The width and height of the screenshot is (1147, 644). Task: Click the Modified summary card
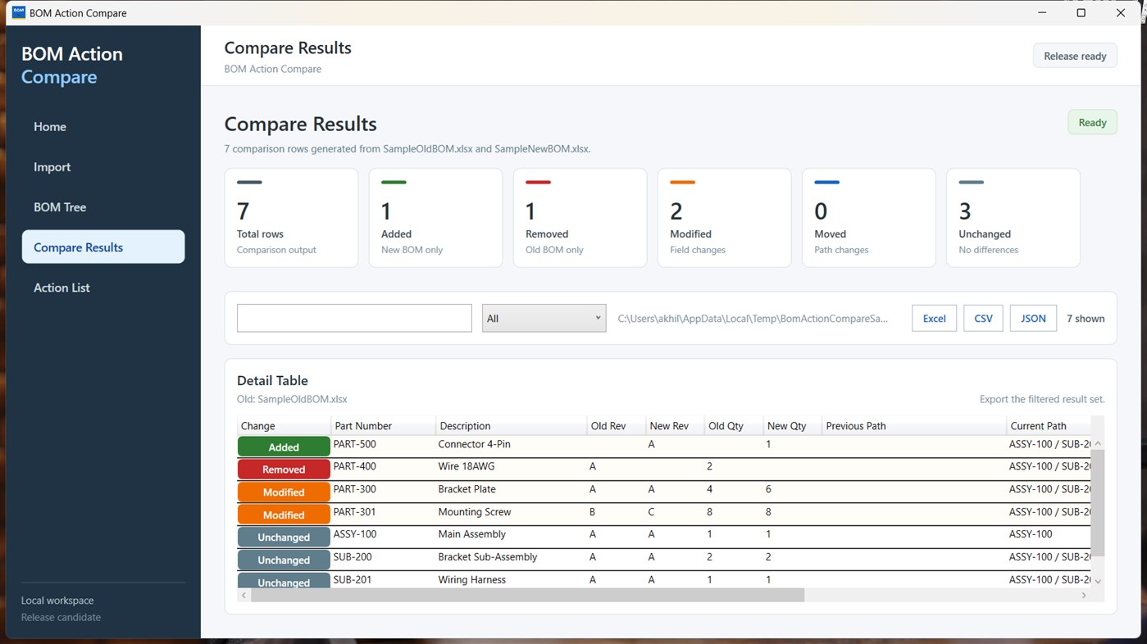click(x=724, y=218)
